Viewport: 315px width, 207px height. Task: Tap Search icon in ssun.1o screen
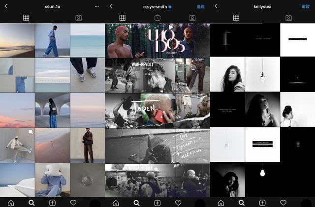[x=31, y=203]
